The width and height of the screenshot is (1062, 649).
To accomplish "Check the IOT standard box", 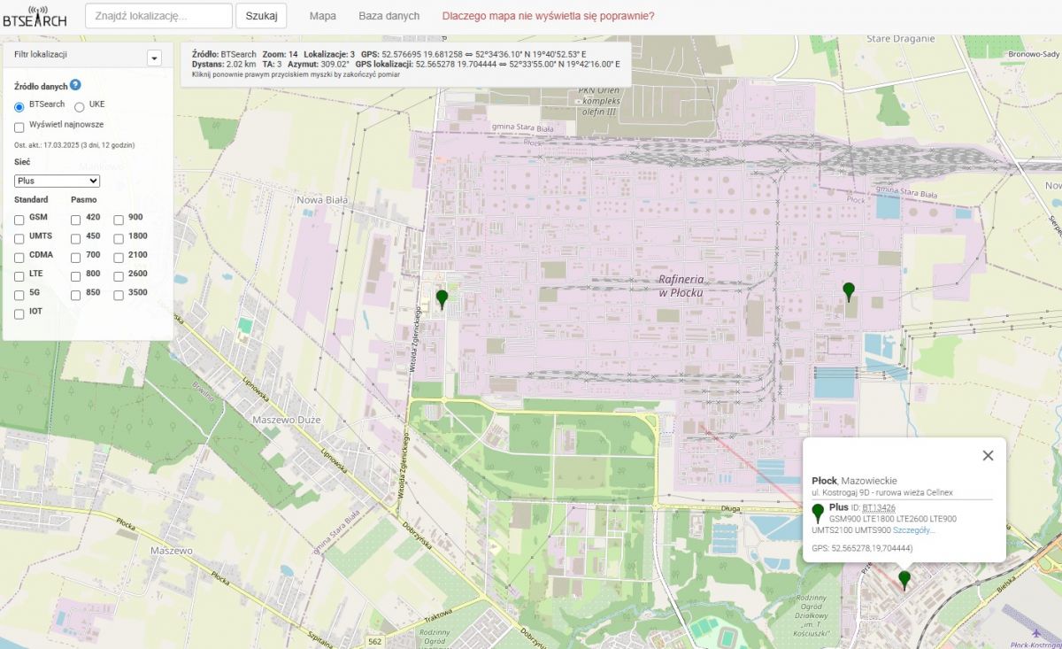I will [x=19, y=313].
